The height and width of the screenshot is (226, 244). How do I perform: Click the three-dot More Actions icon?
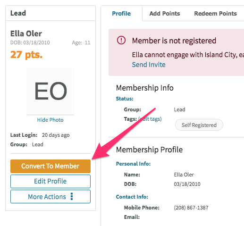pos(72,196)
